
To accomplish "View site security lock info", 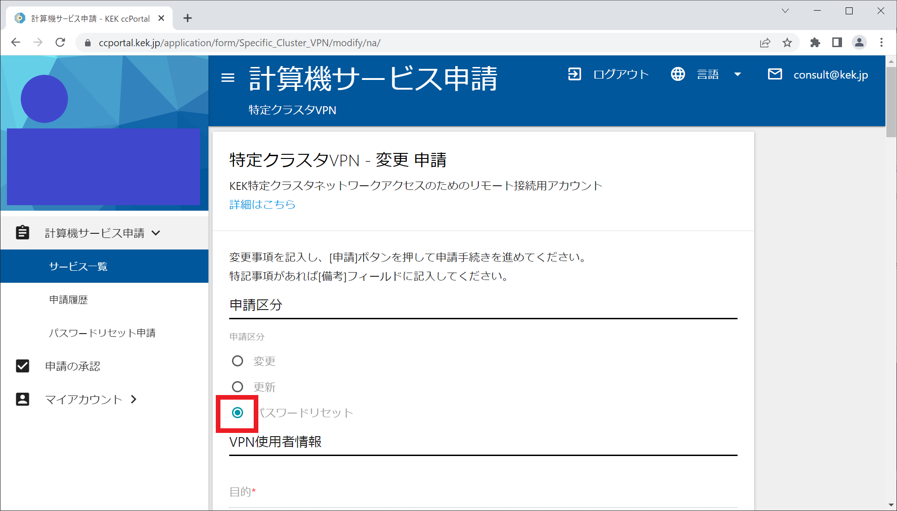I will [88, 43].
